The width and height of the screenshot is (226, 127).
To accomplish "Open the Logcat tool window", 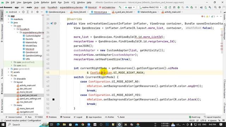I will pyautogui.click(x=78, y=117).
